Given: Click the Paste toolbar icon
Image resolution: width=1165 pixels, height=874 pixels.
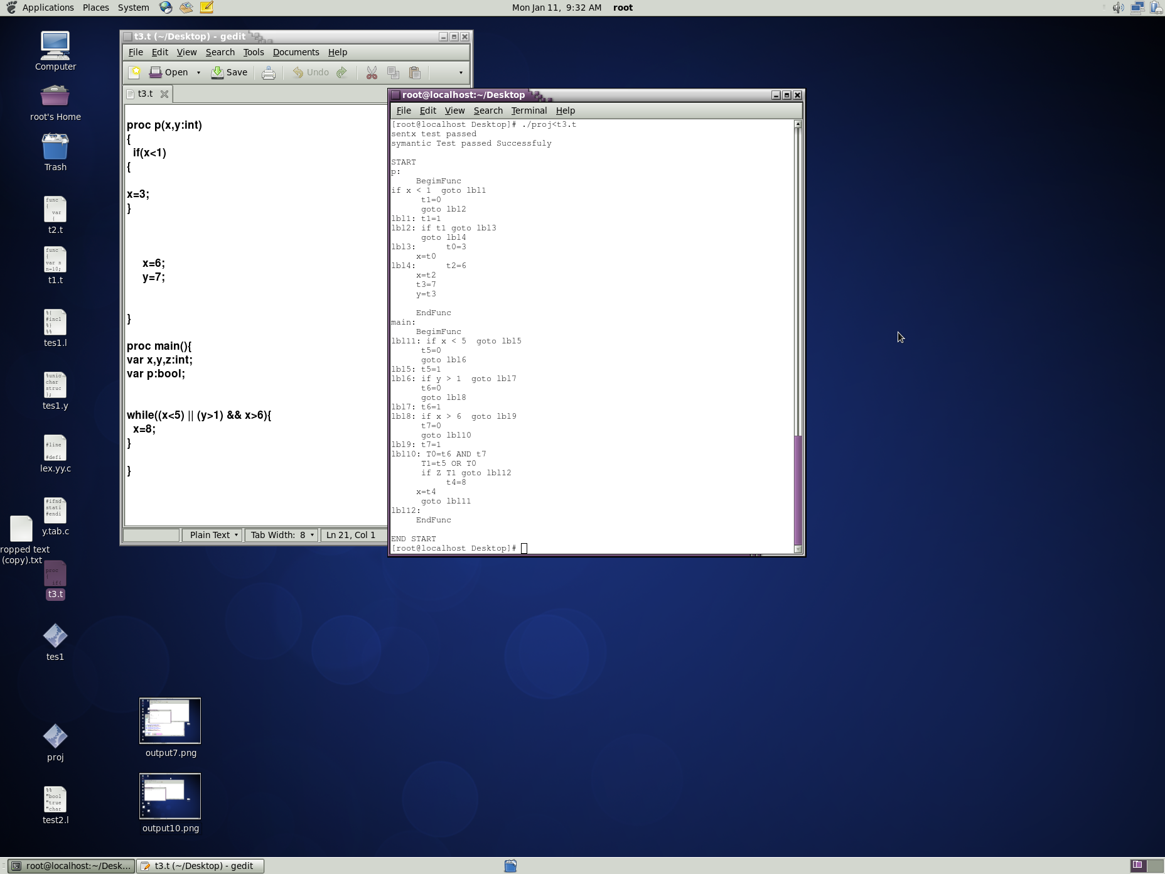Looking at the screenshot, I should (414, 73).
